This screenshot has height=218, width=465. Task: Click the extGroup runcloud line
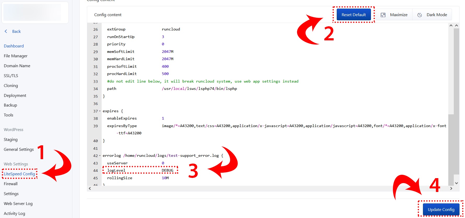143,29
